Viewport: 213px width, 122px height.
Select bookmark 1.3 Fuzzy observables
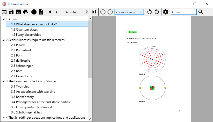26,35
